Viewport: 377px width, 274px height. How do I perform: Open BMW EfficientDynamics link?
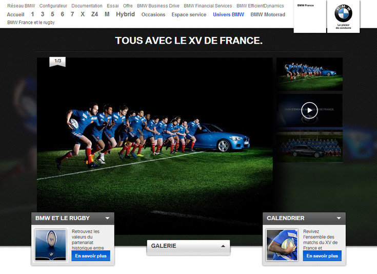pyautogui.click(x=260, y=6)
